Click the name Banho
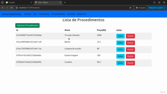This screenshot has height=94, width=167. (x=67, y=42)
